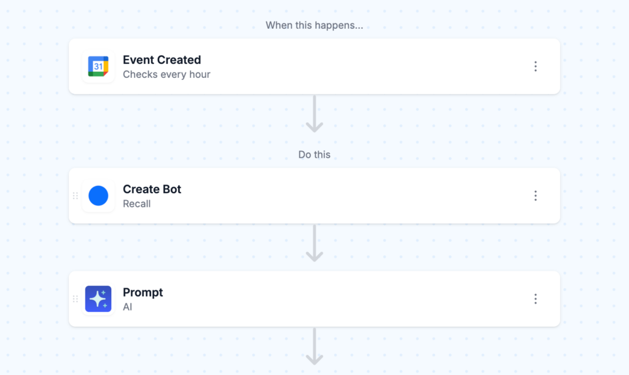This screenshot has width=629, height=375.
Task: Click the arrow below Event Created
Action: pos(314,114)
